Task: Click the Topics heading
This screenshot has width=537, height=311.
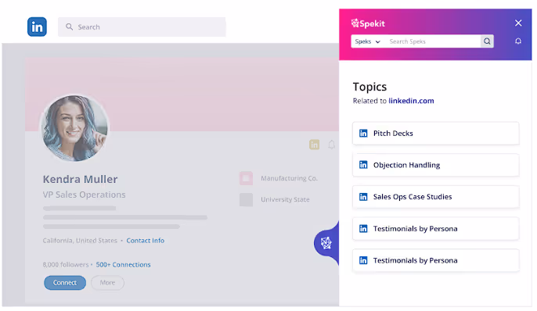Action: tap(369, 87)
